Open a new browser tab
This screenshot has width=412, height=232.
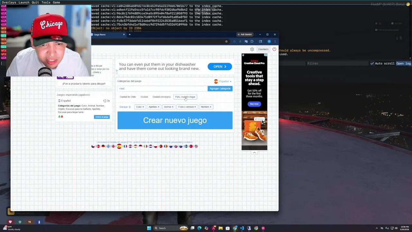[130, 34]
